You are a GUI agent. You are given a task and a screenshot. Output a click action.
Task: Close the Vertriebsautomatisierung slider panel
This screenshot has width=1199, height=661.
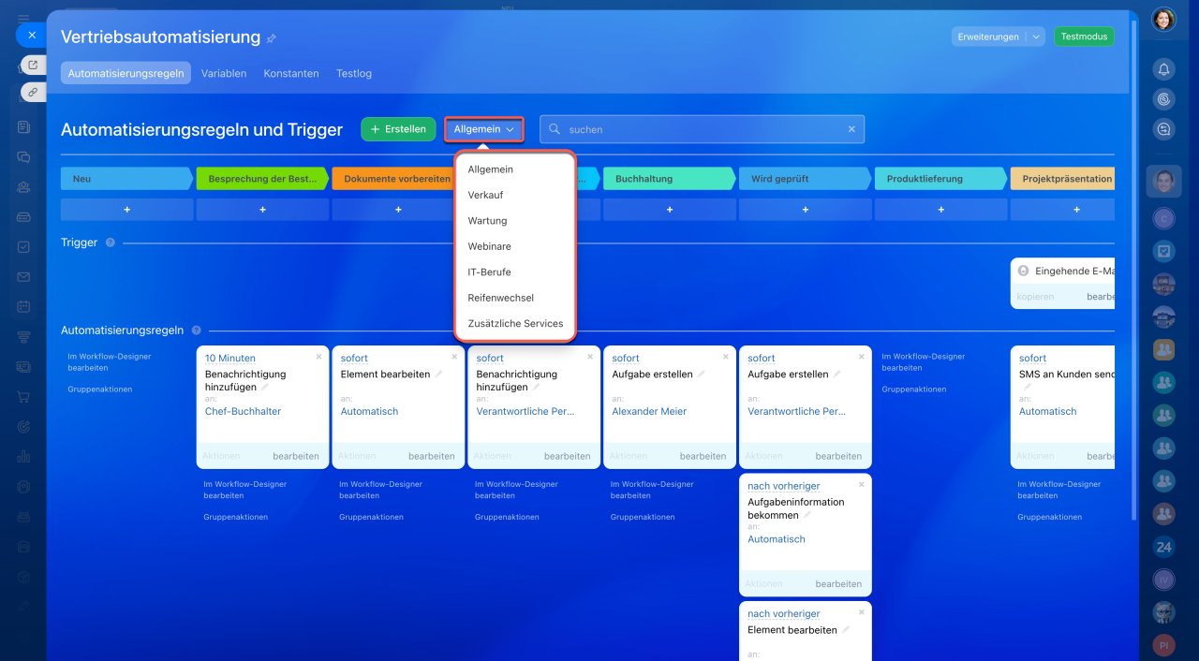31,36
